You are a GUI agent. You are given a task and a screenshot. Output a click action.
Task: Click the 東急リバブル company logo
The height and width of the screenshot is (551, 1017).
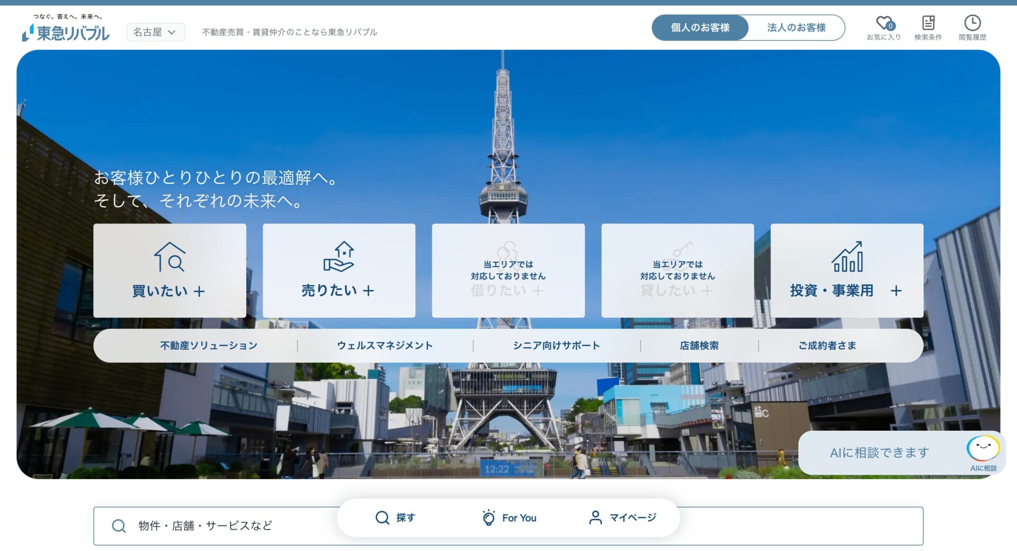tap(66, 32)
